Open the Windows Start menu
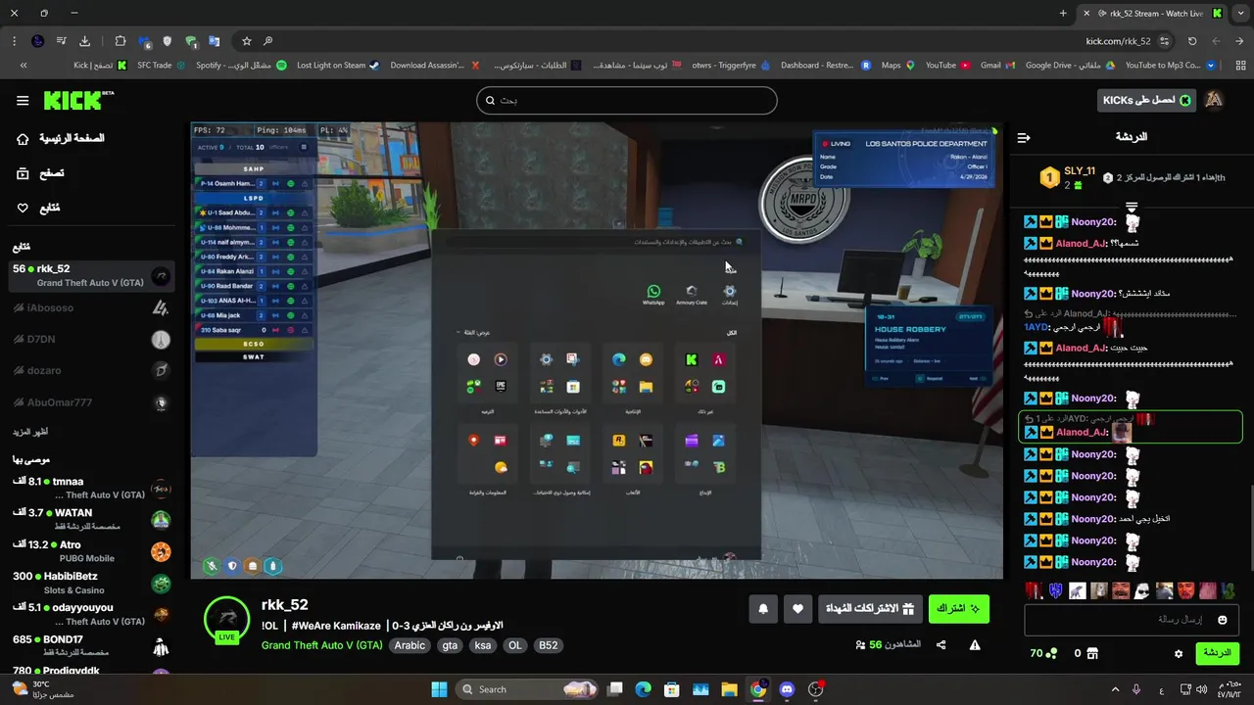Viewport: 1254px width, 705px height. (439, 689)
